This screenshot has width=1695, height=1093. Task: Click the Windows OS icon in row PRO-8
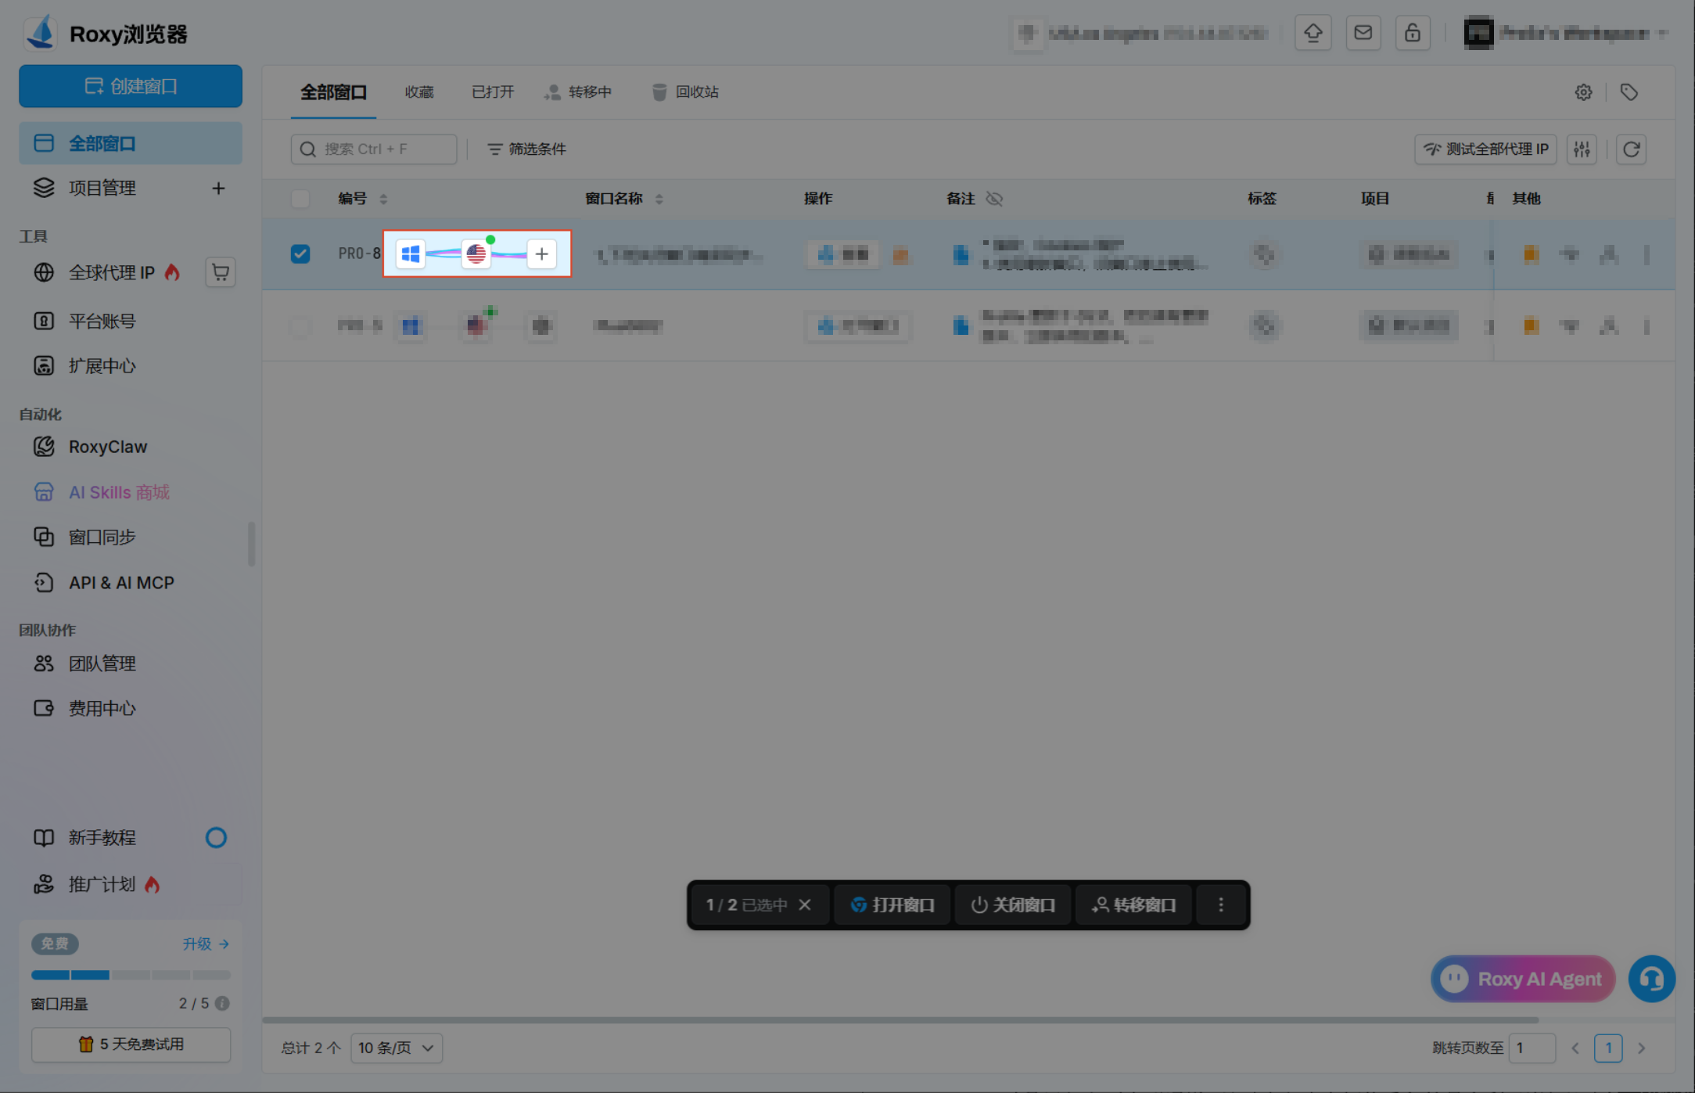(x=411, y=253)
